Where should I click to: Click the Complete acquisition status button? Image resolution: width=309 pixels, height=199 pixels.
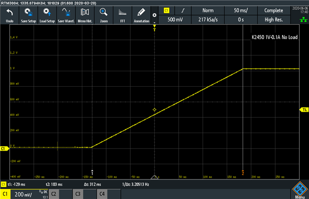pos(274,10)
